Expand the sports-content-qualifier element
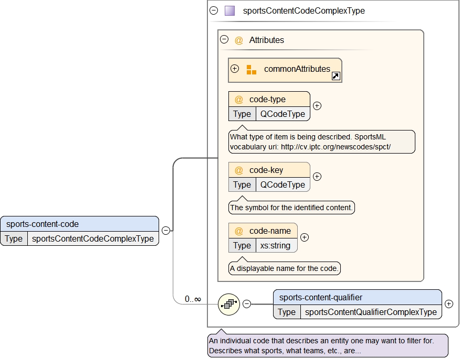This screenshot has width=460, height=359. [448, 304]
